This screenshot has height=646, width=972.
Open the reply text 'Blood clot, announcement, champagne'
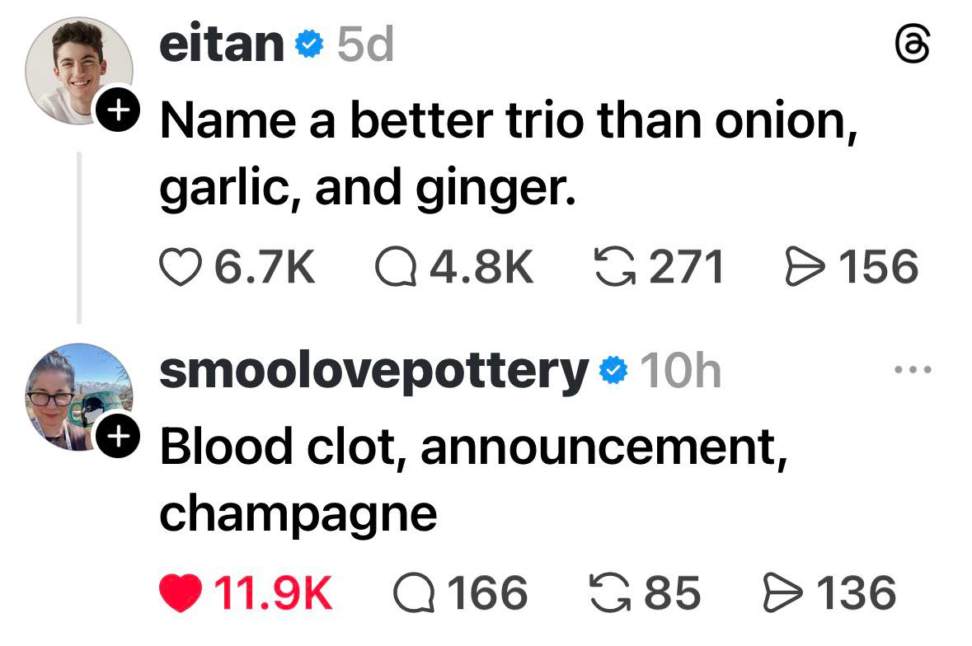tap(468, 480)
